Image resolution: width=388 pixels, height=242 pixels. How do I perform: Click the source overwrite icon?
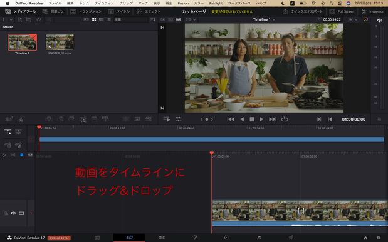[x=105, y=119]
